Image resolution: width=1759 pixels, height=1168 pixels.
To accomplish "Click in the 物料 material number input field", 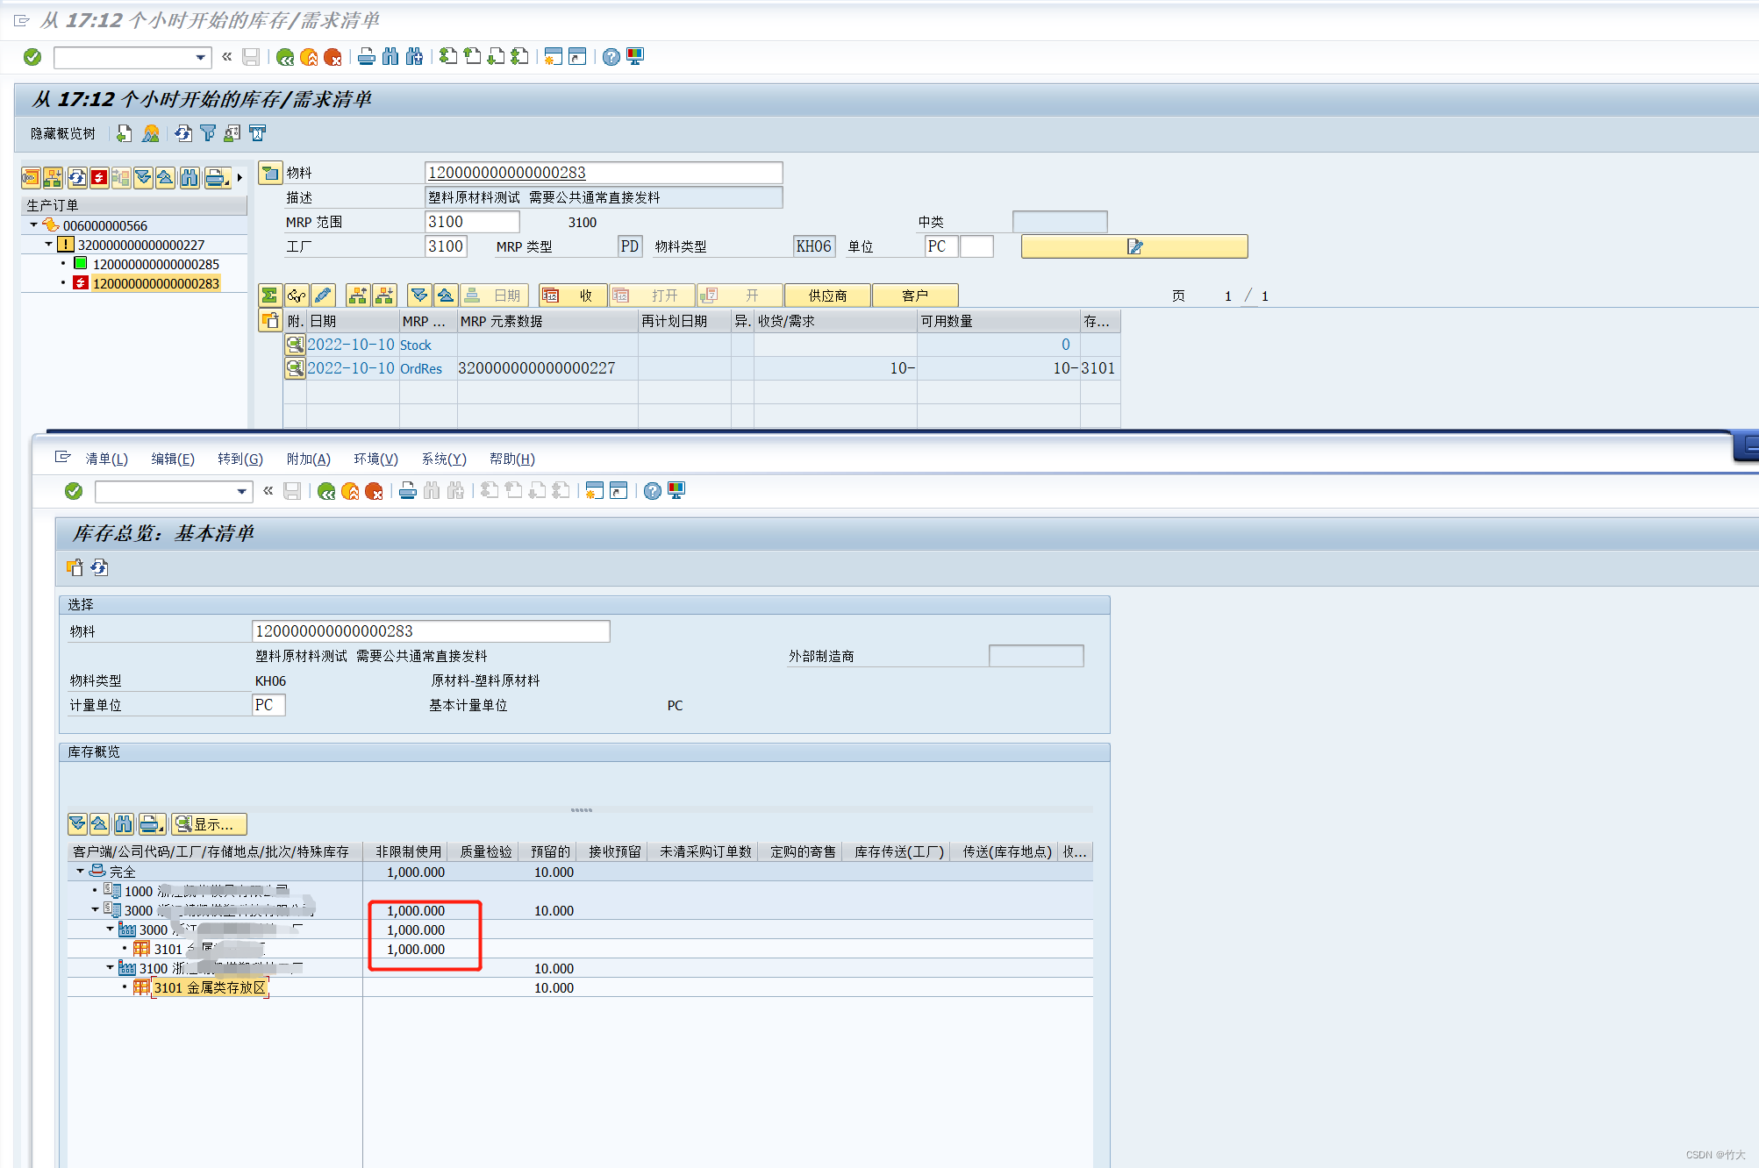I will 604,172.
